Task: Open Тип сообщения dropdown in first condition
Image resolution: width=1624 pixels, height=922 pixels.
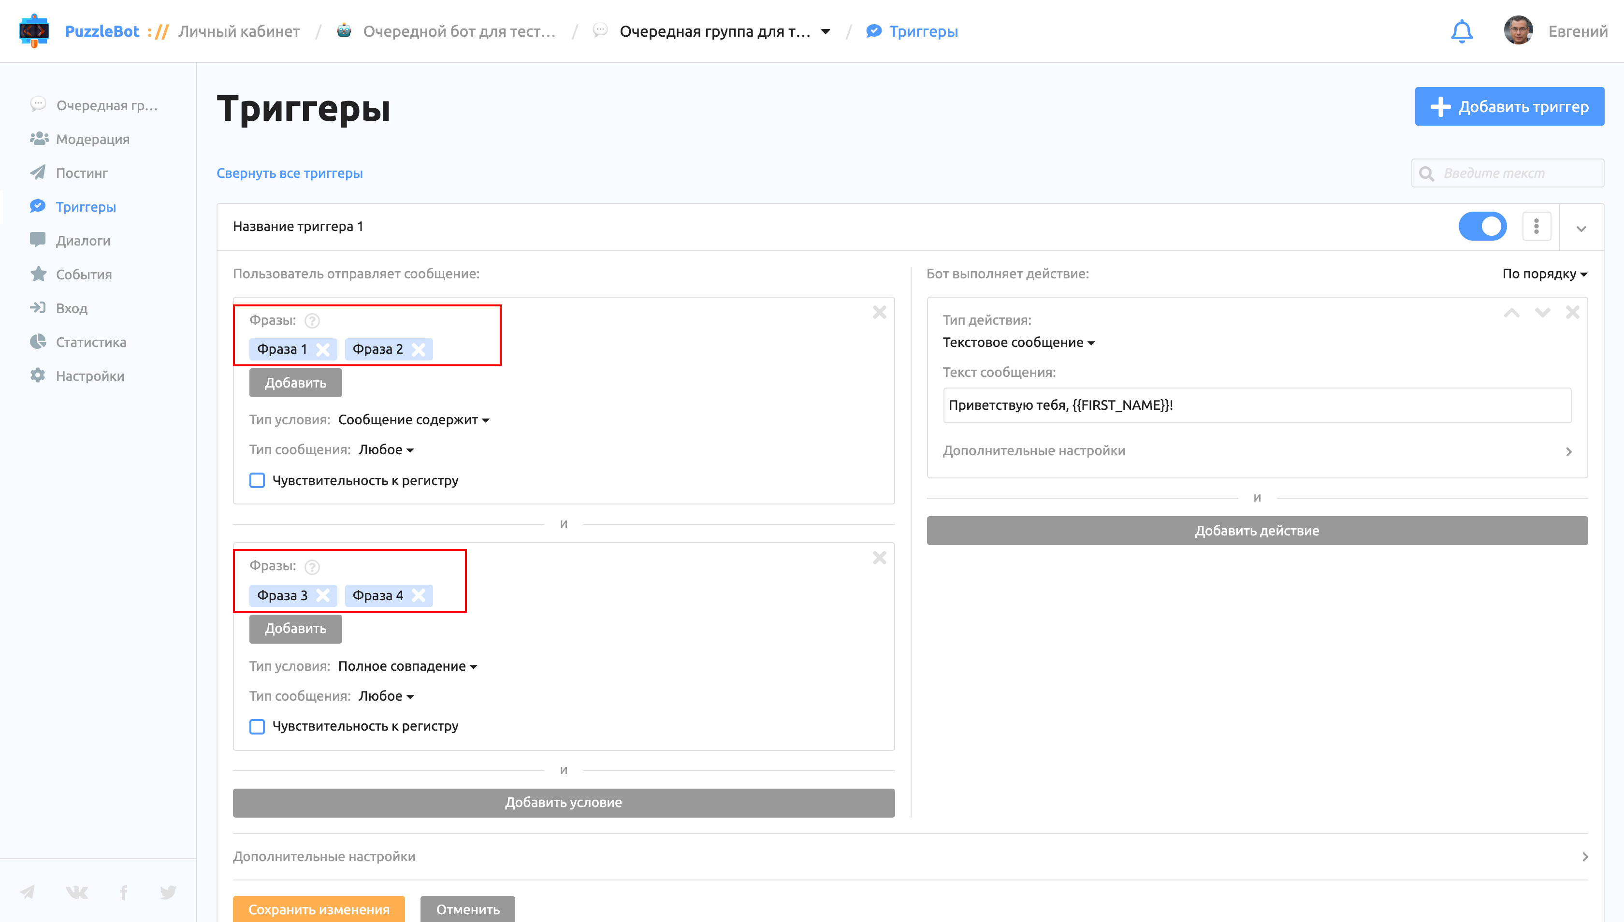Action: [x=386, y=449]
